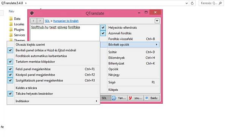Toggle Beviteli panel ürítése a Húzd és Ejtsd módnál
227x137 pixels.
click(x=53, y=50)
